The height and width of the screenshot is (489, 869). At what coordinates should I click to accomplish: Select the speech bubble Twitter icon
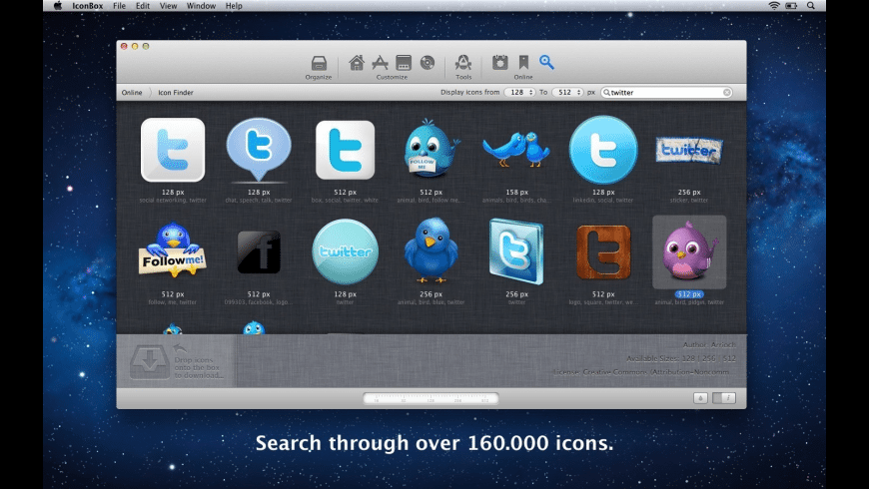pyautogui.click(x=259, y=150)
